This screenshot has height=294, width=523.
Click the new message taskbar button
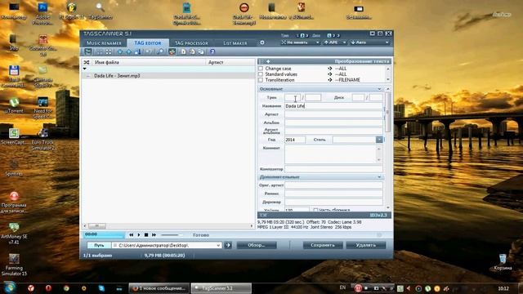click(159, 288)
